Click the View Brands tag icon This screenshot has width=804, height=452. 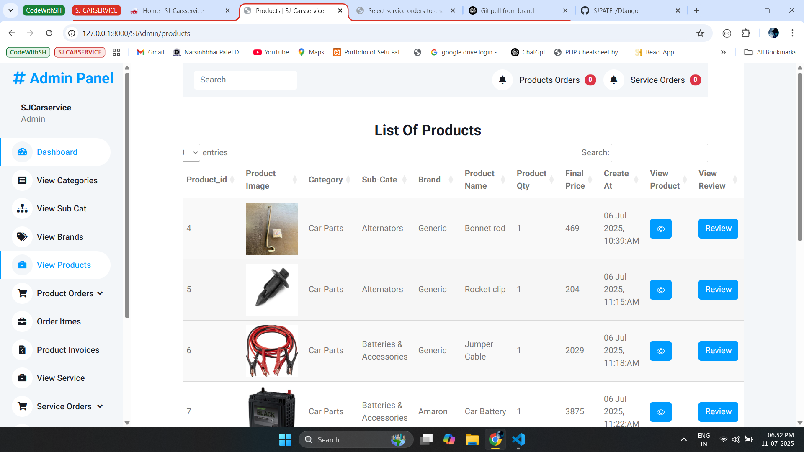point(22,237)
